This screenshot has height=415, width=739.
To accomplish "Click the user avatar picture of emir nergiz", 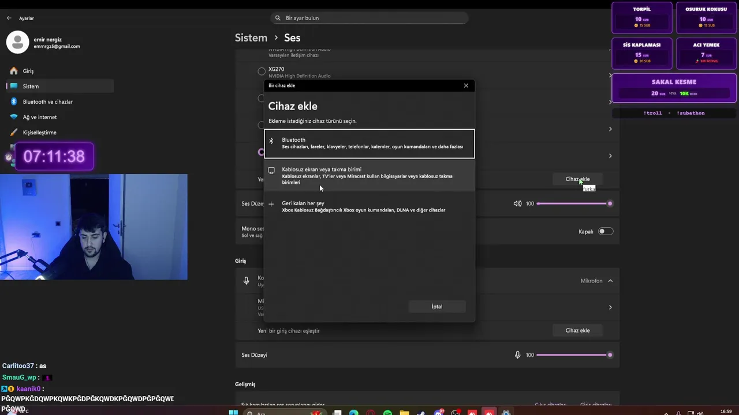I will 17,42.
